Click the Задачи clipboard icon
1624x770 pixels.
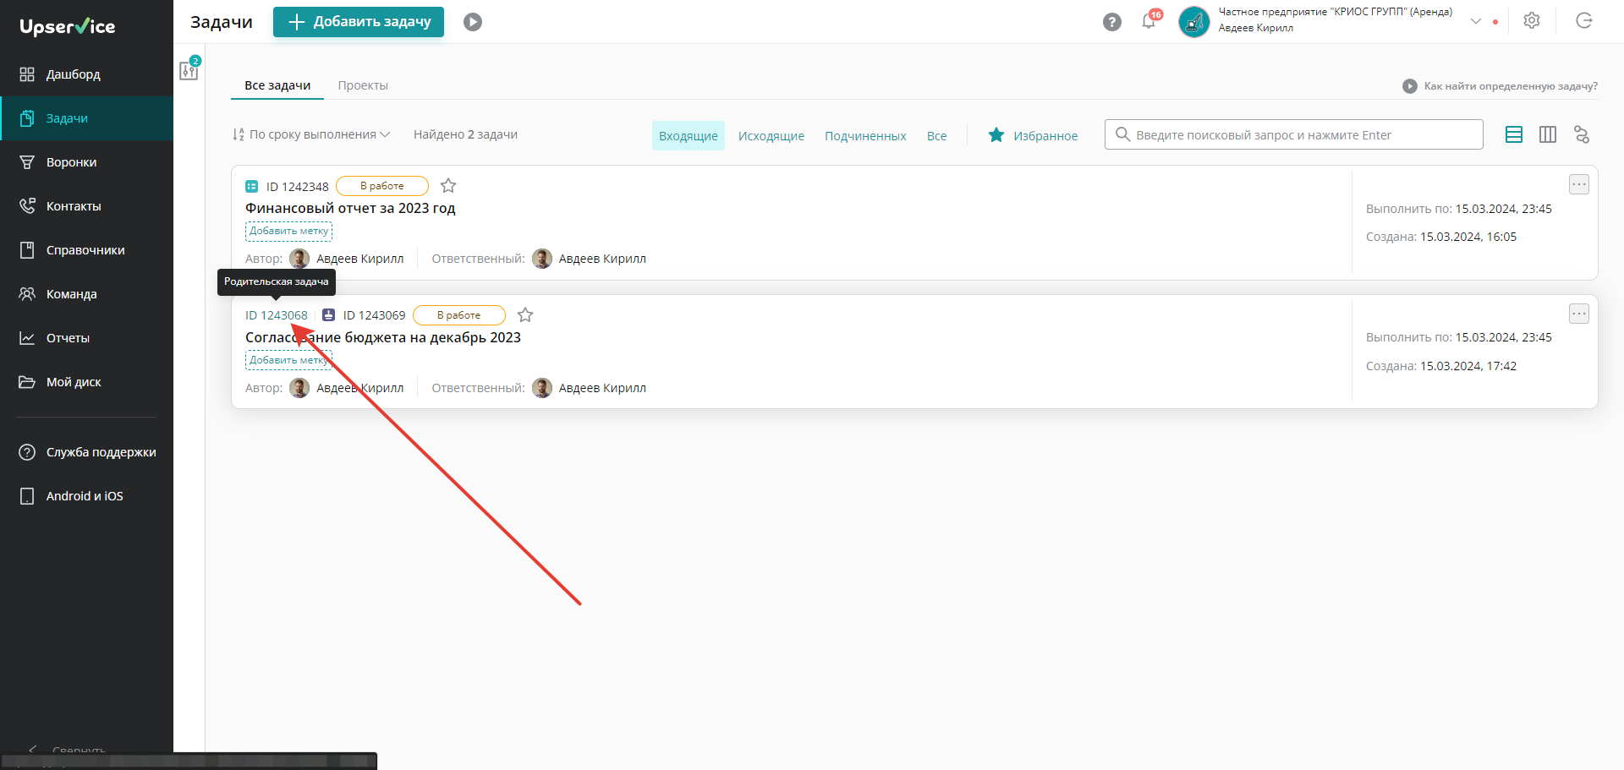point(27,118)
